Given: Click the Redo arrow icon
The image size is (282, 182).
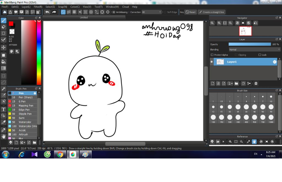Looking at the screenshot, I should point(54,12).
